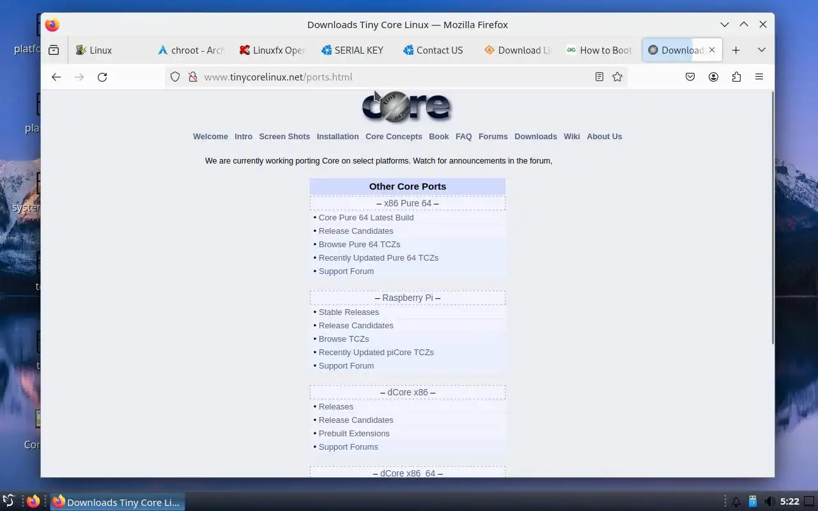This screenshot has width=818, height=511.
Task: List all tabs dropdown
Action: (x=762, y=50)
